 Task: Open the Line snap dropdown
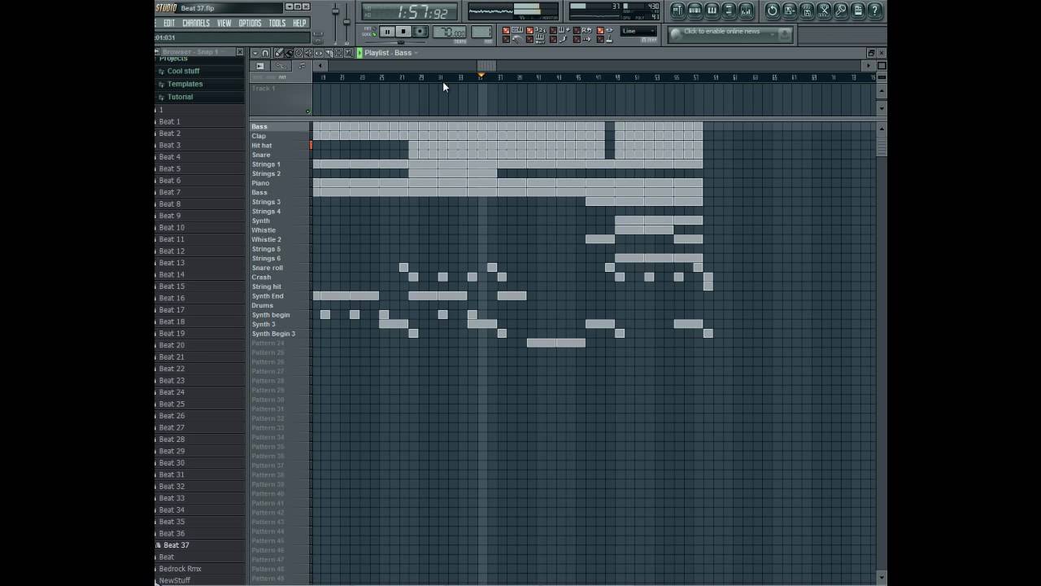point(638,31)
